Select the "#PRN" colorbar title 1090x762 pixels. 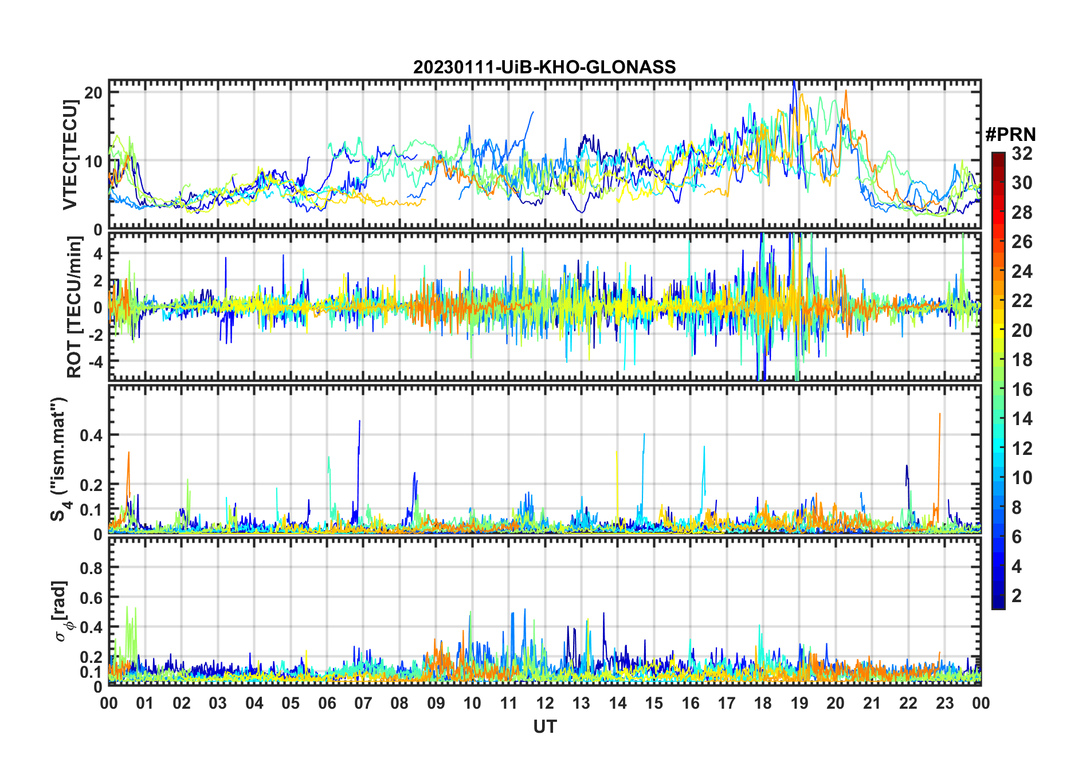coord(1011,135)
